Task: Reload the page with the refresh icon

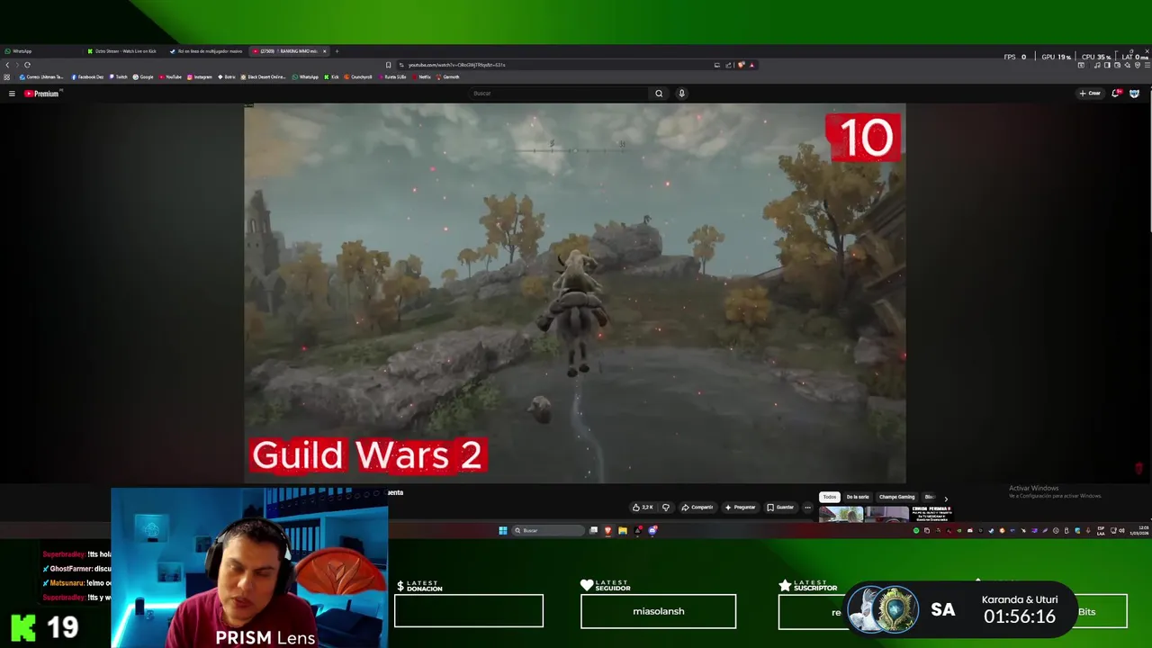Action: (27, 65)
